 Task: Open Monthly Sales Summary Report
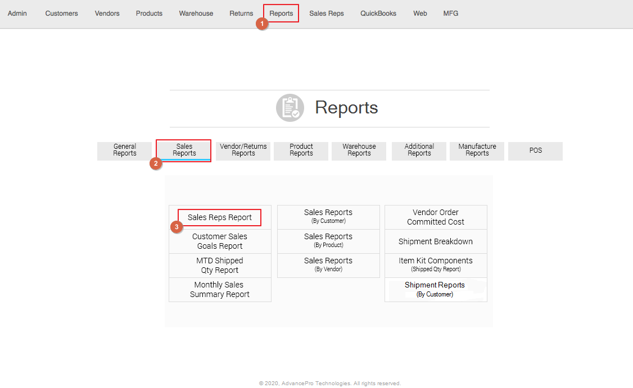(220, 290)
